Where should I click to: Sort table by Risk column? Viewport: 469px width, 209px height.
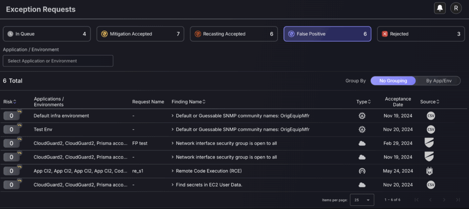[10, 102]
